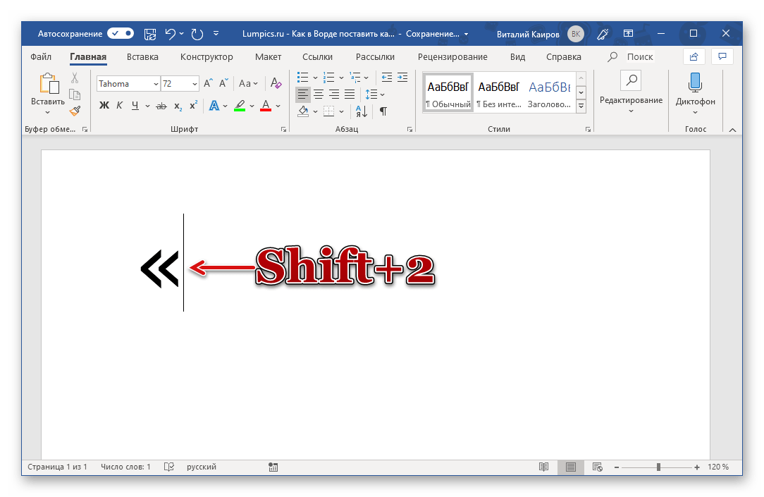764x497 pixels.
Task: Expand the styles gallery More arrow
Action: [581, 106]
